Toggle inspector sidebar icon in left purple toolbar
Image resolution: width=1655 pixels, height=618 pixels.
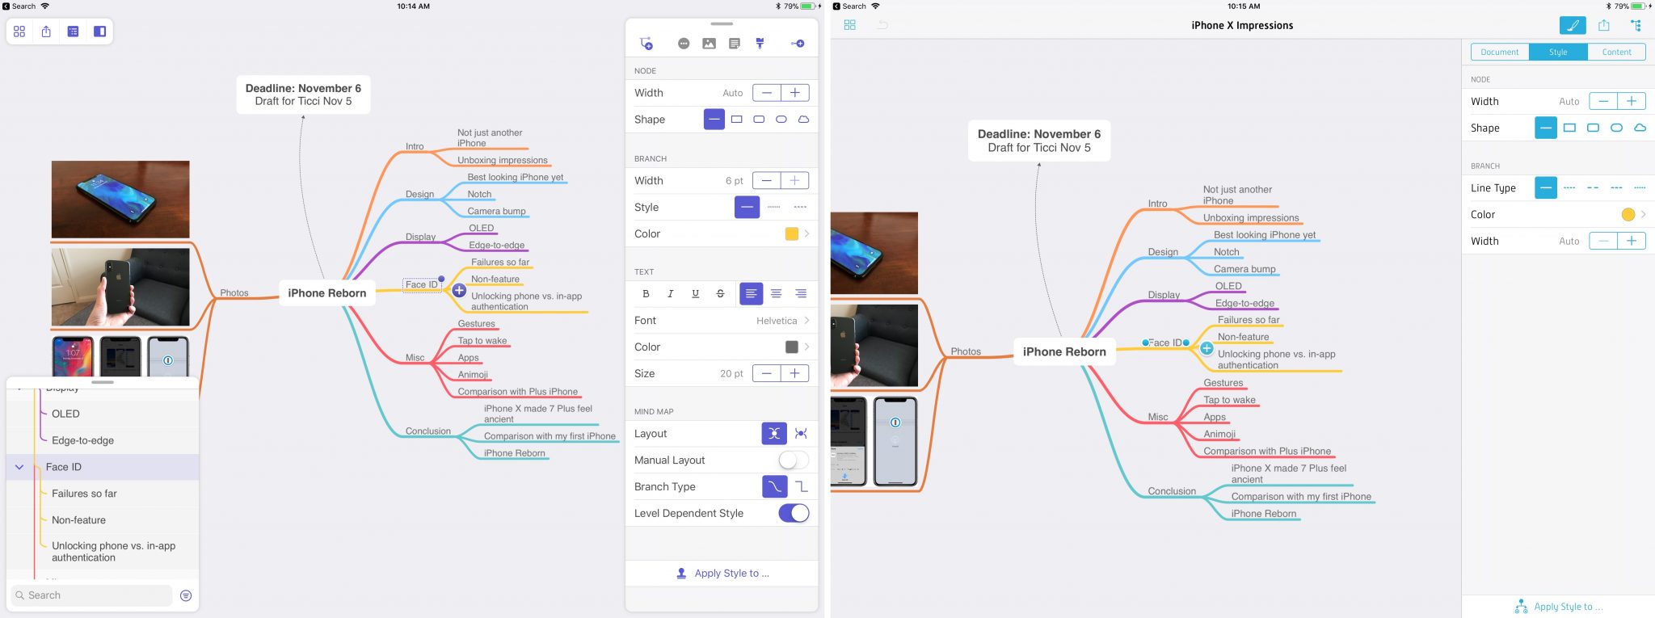[99, 32]
